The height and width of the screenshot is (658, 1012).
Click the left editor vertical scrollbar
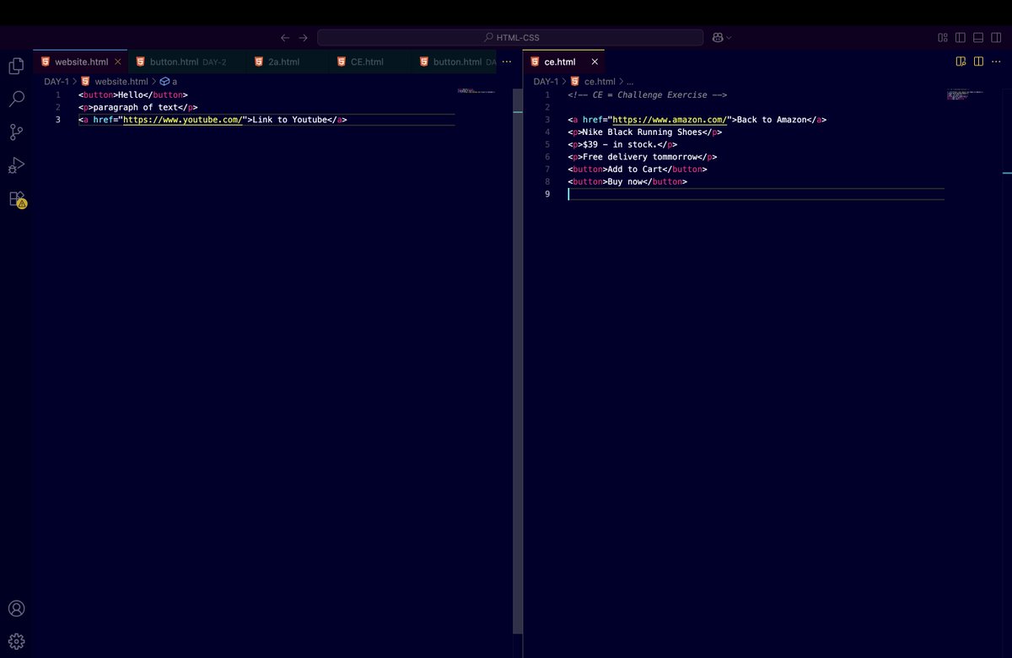(x=517, y=363)
